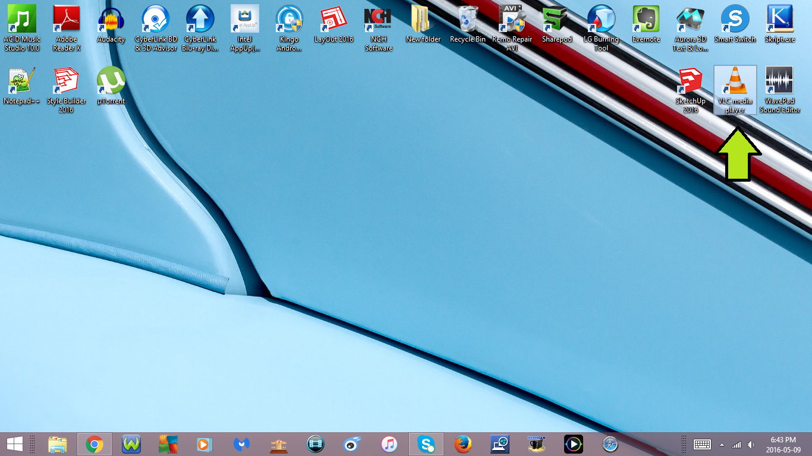This screenshot has height=456, width=812.
Task: Open the Windows Start button
Action: tap(14, 444)
